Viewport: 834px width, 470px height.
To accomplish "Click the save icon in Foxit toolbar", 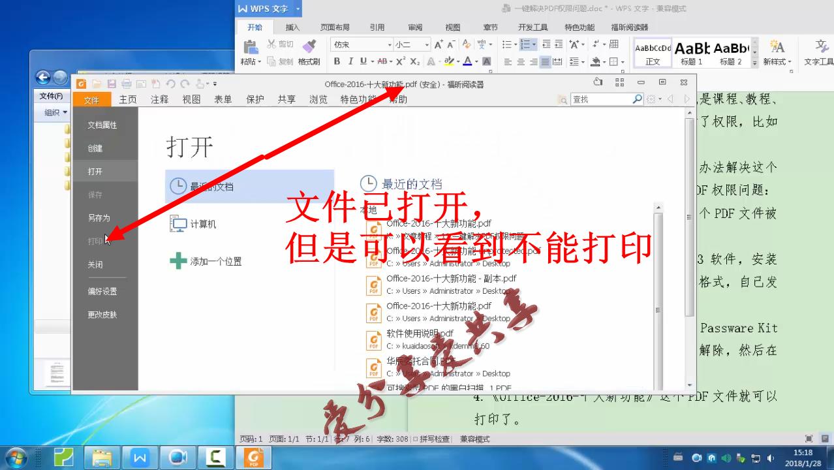I will pyautogui.click(x=112, y=84).
